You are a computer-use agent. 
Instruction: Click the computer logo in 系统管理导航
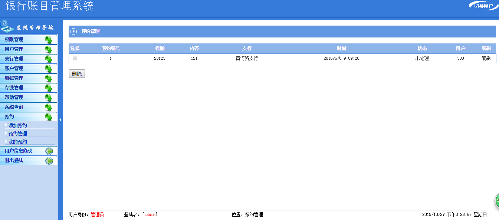(x=7, y=26)
